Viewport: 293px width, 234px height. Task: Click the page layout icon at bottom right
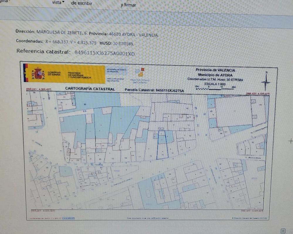click(283, 231)
